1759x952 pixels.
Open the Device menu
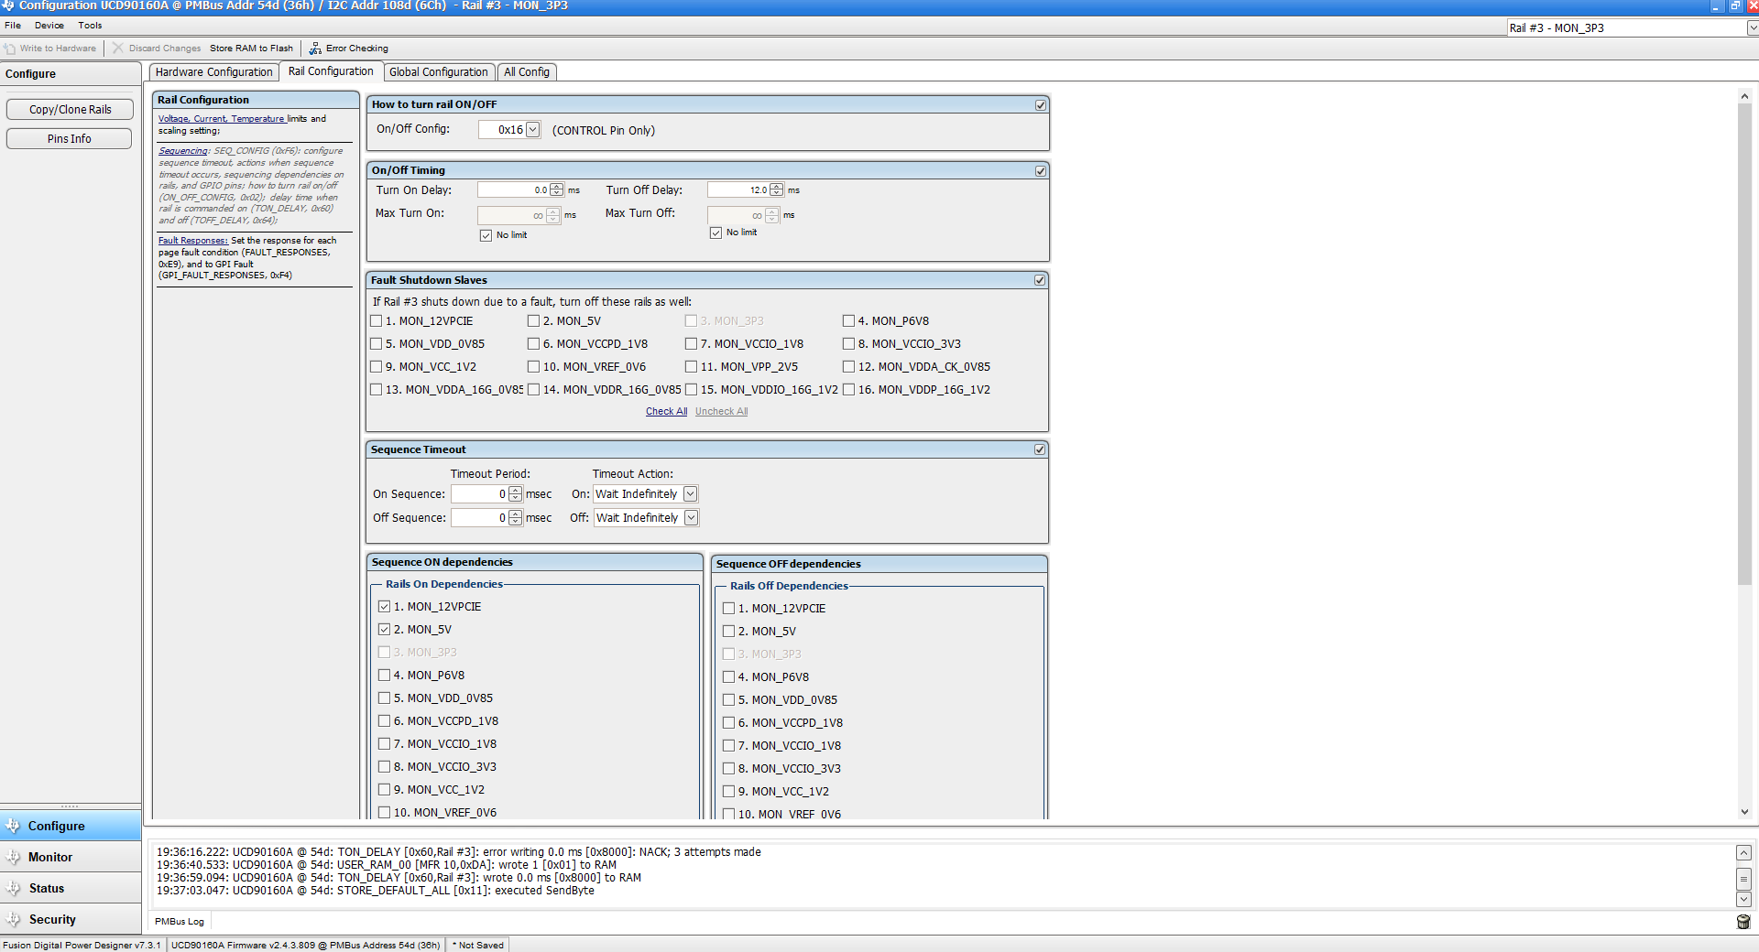49,26
